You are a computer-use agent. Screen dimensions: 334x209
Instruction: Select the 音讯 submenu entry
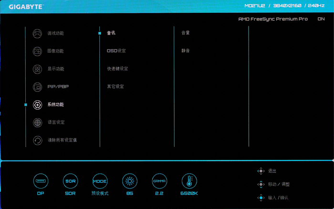point(111,33)
